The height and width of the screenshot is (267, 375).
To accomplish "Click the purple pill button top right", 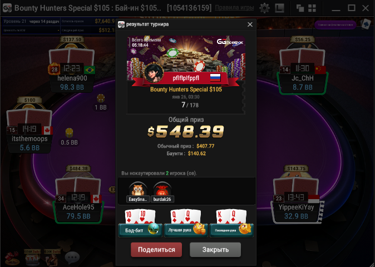I will click(x=335, y=24).
